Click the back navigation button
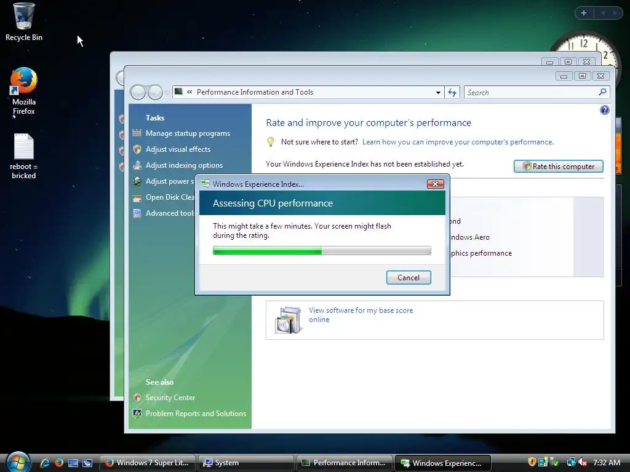Image resolution: width=630 pixels, height=472 pixels. pyautogui.click(x=138, y=92)
